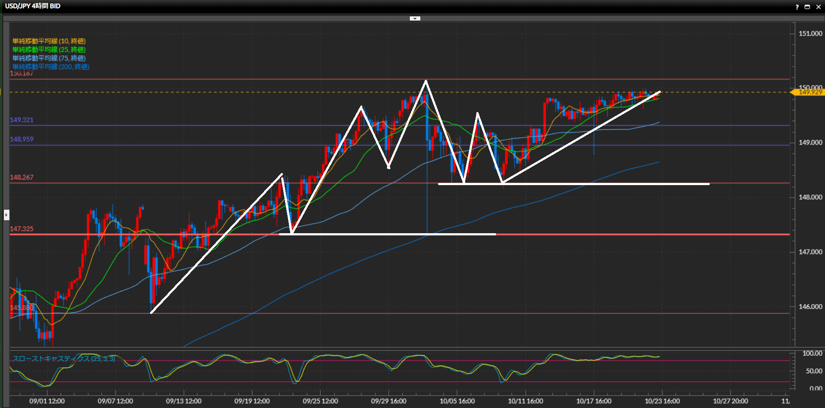Select the 25-period simple moving average label
825x408 pixels.
[x=49, y=50]
